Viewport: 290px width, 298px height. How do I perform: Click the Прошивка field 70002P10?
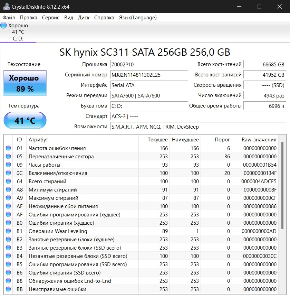tap(149, 64)
